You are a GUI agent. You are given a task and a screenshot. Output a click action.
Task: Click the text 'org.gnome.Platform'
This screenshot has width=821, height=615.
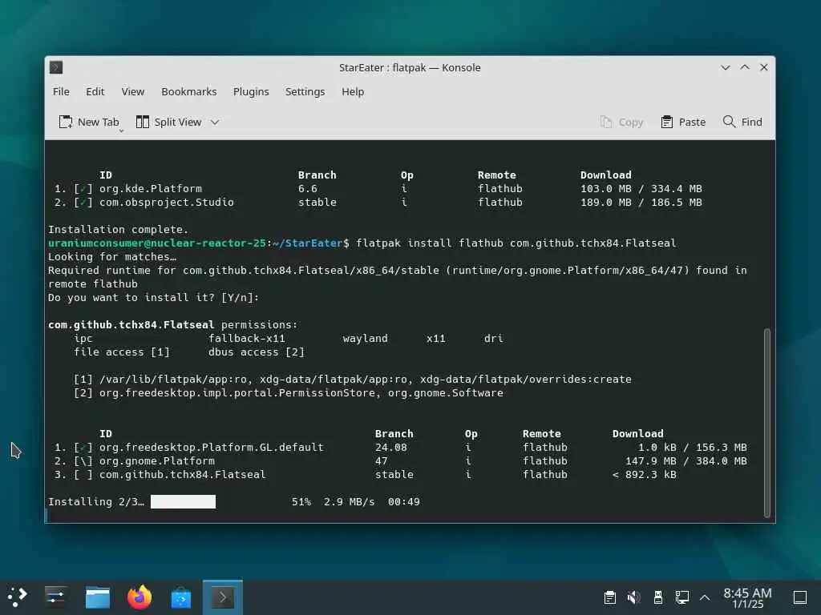tap(157, 460)
